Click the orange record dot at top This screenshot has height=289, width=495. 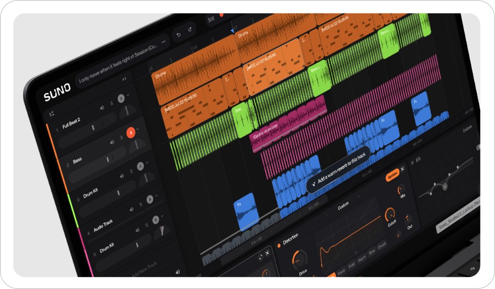pyautogui.click(x=221, y=15)
